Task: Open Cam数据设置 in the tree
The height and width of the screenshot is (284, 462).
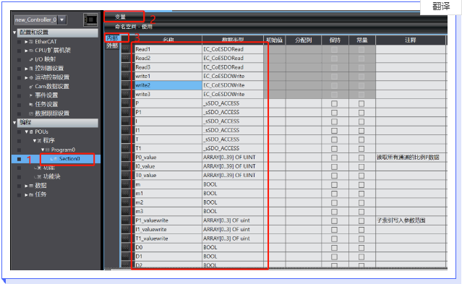Action: [x=52, y=86]
